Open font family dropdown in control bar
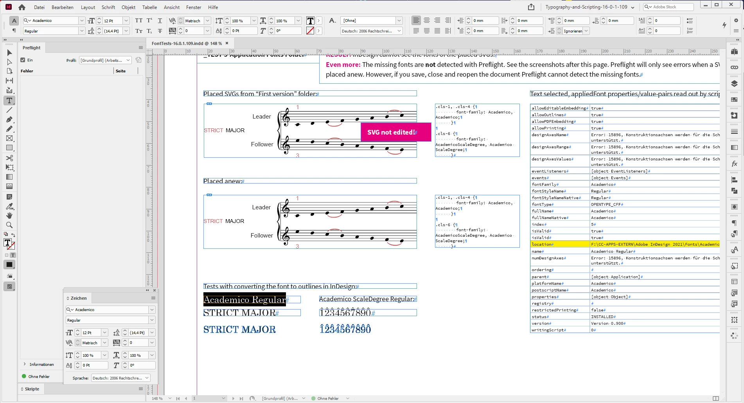744x403 pixels. 82,20
